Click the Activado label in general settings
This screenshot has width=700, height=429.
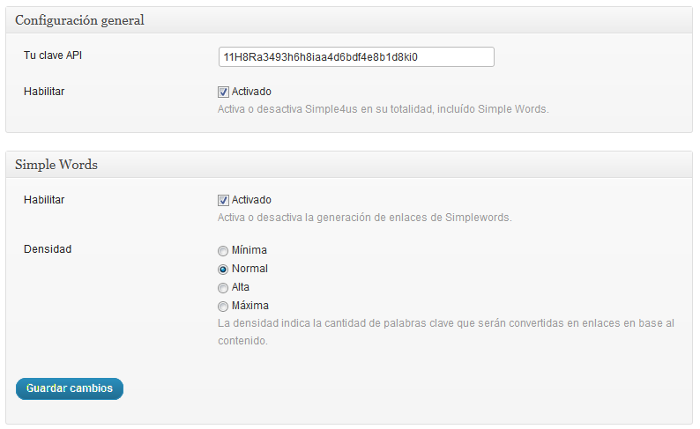pos(251,92)
